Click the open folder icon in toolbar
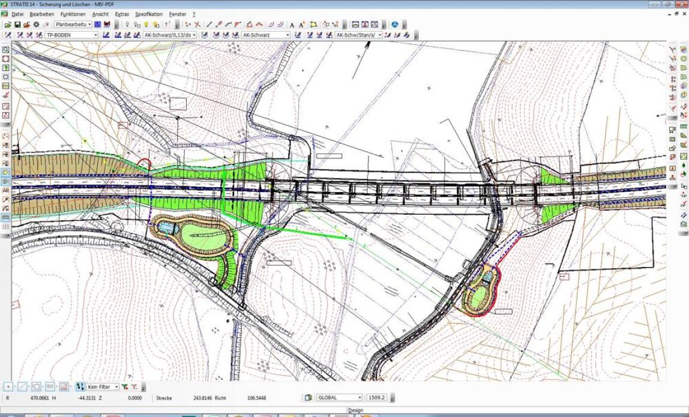Screen dimensions: 689x417 [x=8, y=25]
